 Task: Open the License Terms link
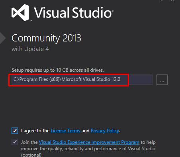[65, 131]
